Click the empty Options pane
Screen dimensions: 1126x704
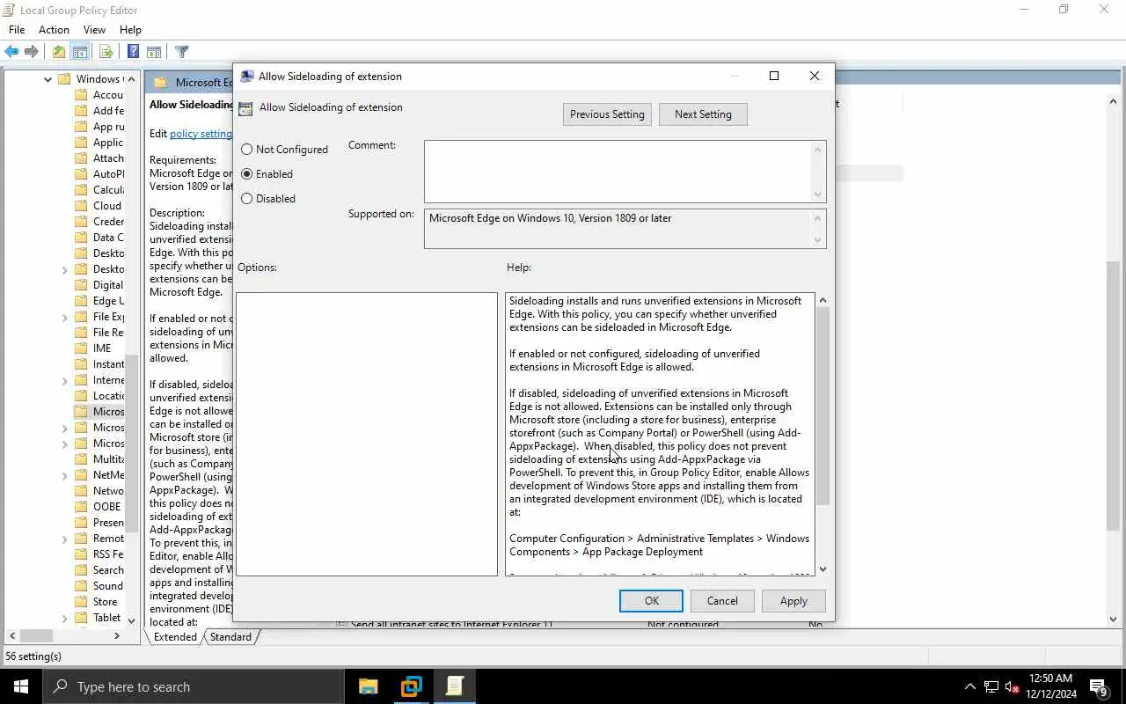coord(367,435)
